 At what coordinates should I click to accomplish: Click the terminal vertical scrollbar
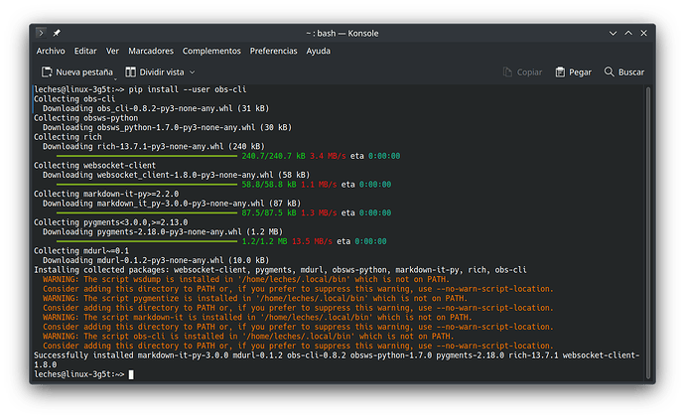coord(648,232)
